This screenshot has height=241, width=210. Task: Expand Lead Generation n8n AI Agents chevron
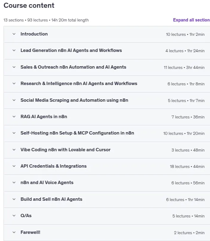[x=14, y=50]
